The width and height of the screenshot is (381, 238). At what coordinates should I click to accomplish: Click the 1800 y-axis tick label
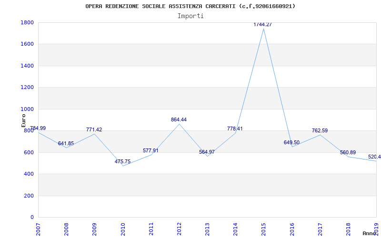pyautogui.click(x=27, y=22)
